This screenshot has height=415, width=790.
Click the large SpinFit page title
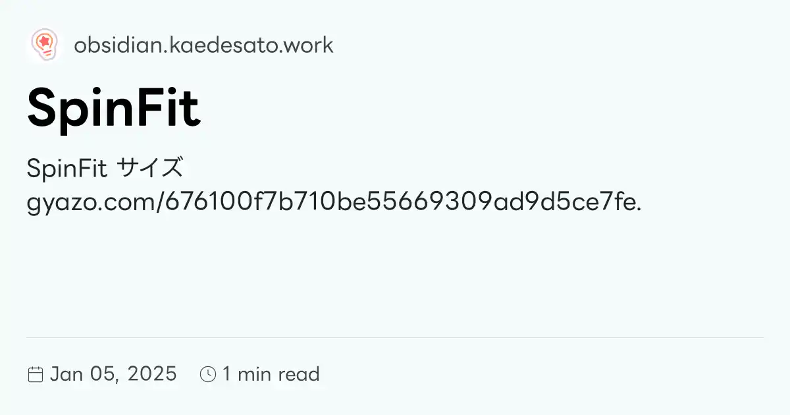pyautogui.click(x=113, y=107)
